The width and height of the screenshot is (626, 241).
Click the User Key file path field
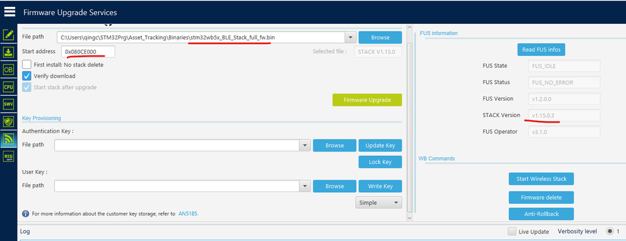pyautogui.click(x=177, y=186)
